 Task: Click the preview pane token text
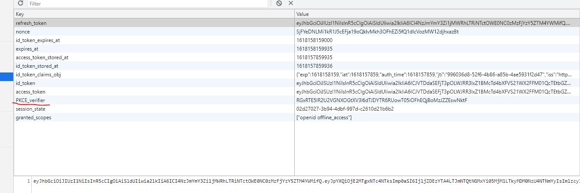coord(306,181)
